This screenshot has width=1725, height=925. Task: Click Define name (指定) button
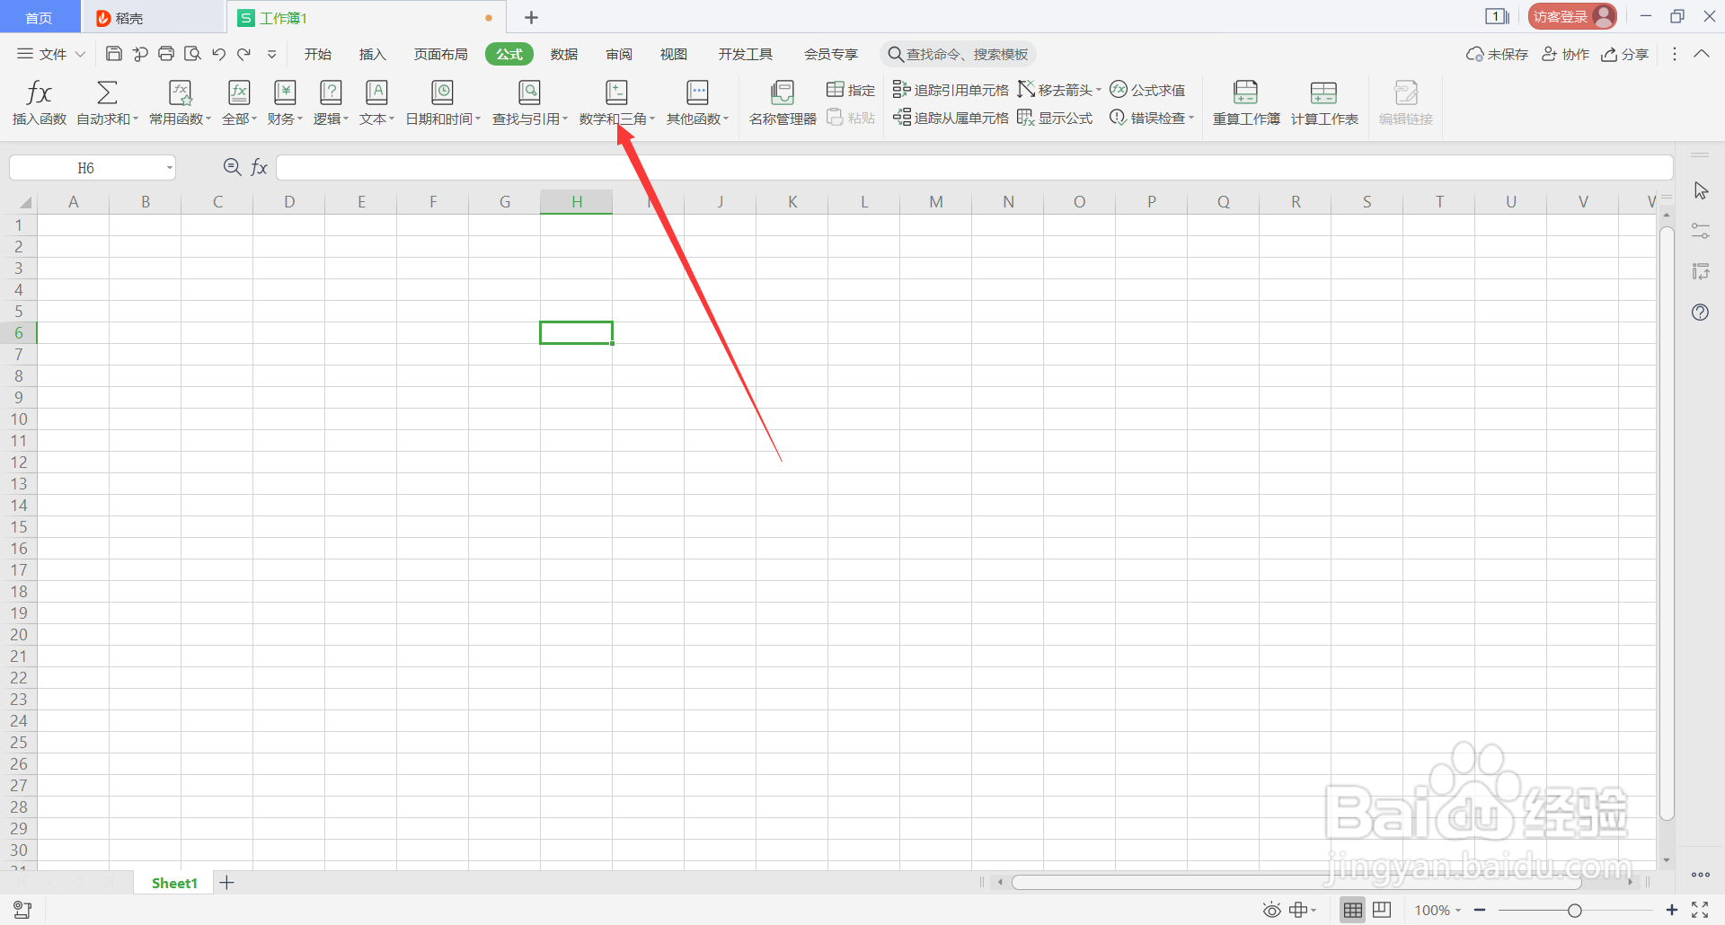[x=851, y=90]
